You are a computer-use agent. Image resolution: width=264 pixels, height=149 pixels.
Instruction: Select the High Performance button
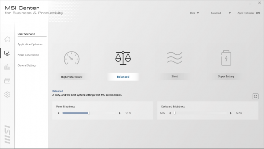point(71,77)
